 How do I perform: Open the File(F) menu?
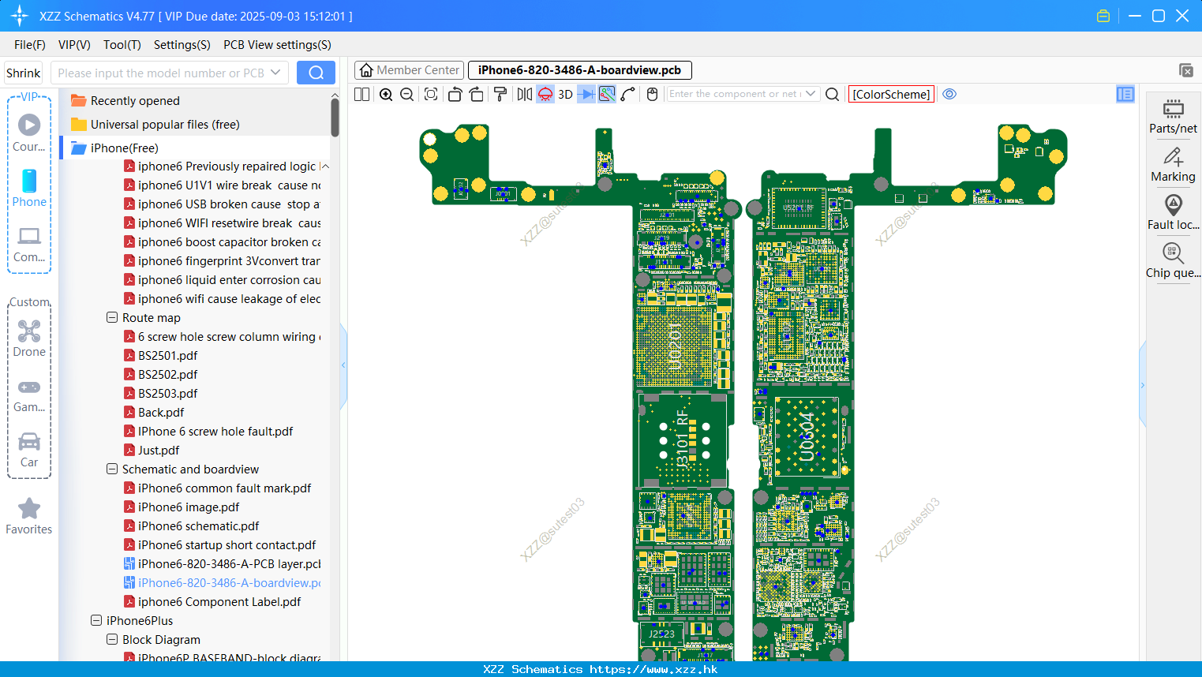pos(30,45)
